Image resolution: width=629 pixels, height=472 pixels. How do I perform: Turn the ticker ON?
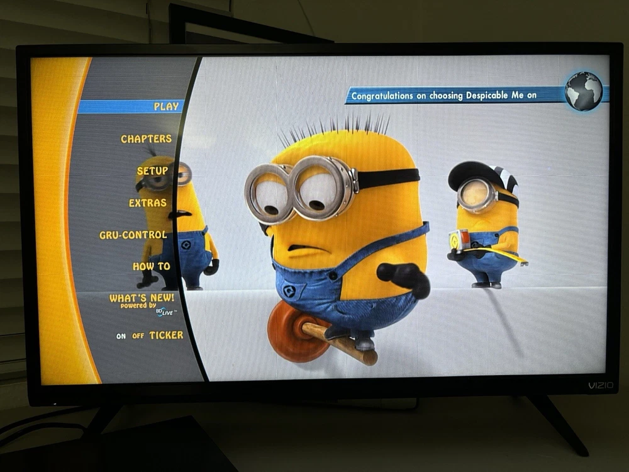(x=121, y=336)
